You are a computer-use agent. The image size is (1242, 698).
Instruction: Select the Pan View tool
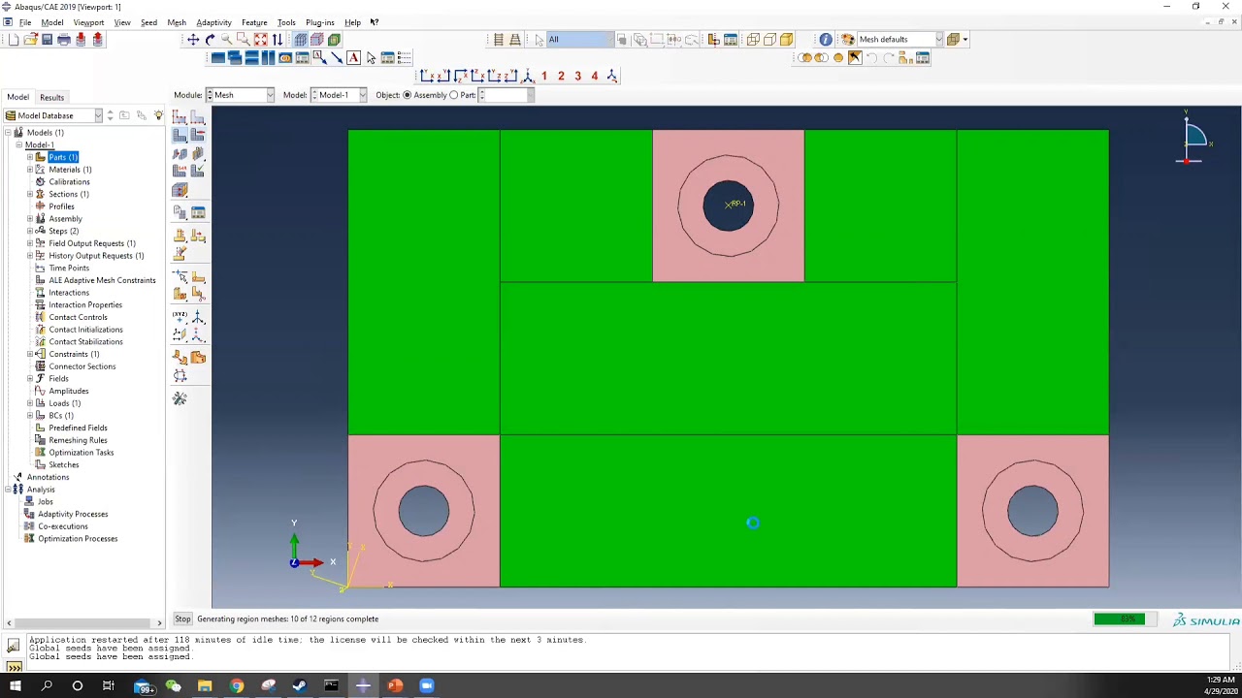(x=193, y=40)
